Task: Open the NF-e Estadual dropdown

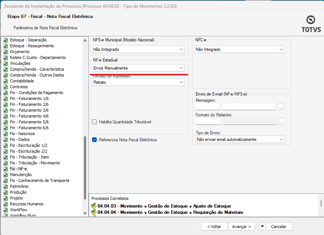Action: [138, 68]
